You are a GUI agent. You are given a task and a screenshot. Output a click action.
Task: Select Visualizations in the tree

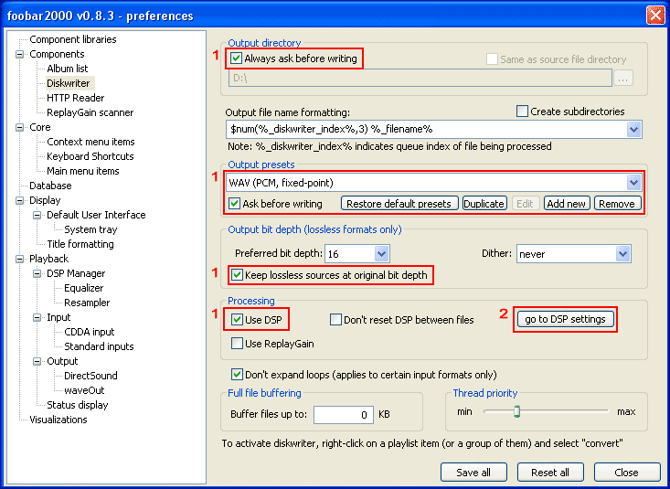point(58,420)
